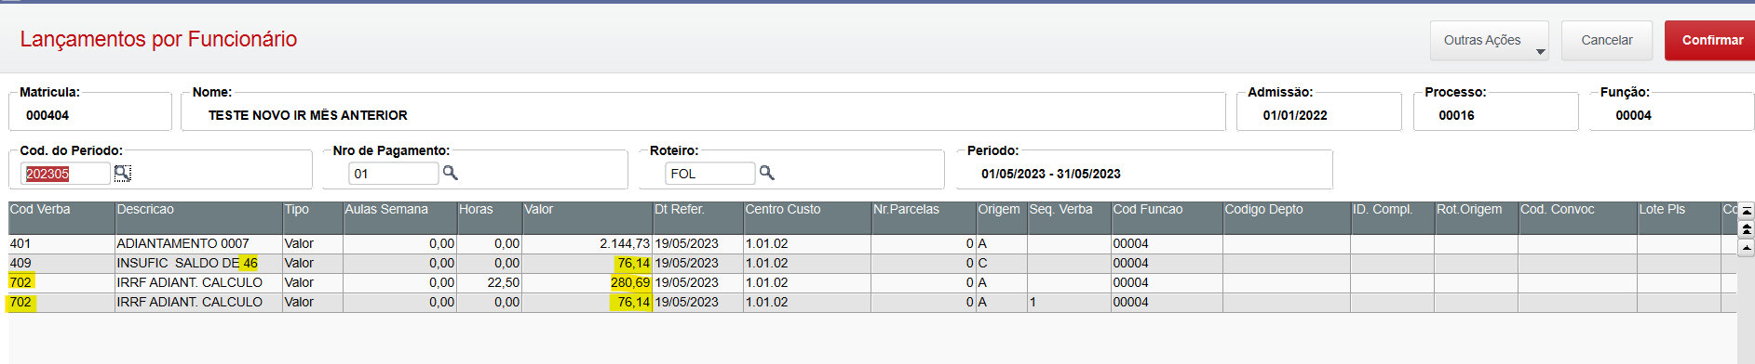Screen dimensions: 1755x364
Task: Jump to first grid row arrow
Action: click(x=1747, y=212)
